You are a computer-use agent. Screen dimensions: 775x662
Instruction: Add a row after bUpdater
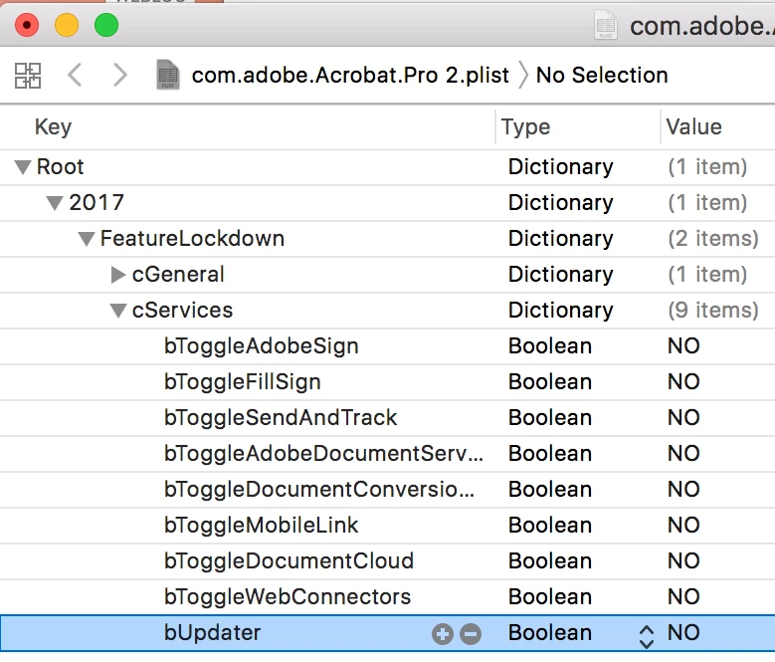coord(443,634)
